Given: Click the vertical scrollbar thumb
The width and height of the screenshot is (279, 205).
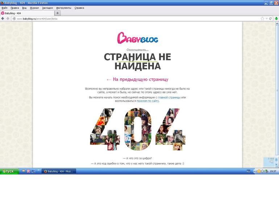Looking at the screenshot, I should (277, 90).
